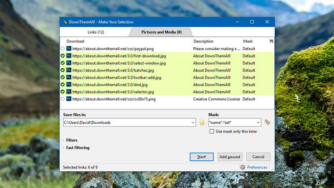Click the folder browse icon

pos(202,122)
